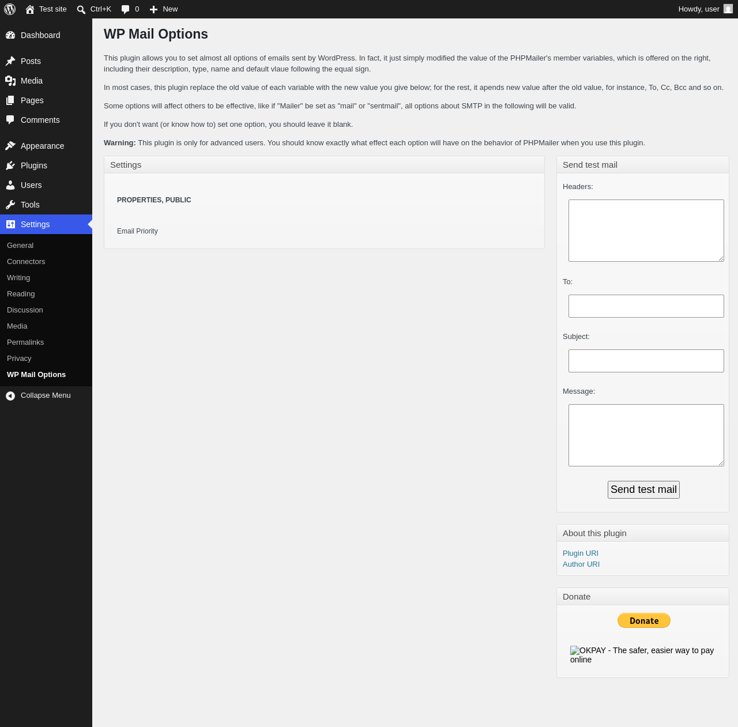This screenshot has height=727, width=738.
Task: Click the Collapse Menu arrow icon
Action: pos(10,395)
